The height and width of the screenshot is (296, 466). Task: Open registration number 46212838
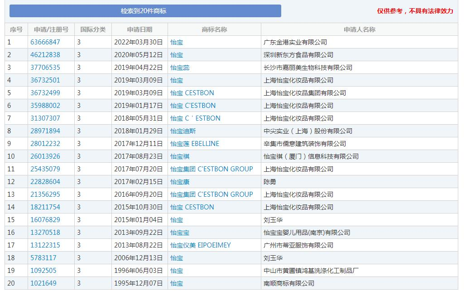point(45,55)
